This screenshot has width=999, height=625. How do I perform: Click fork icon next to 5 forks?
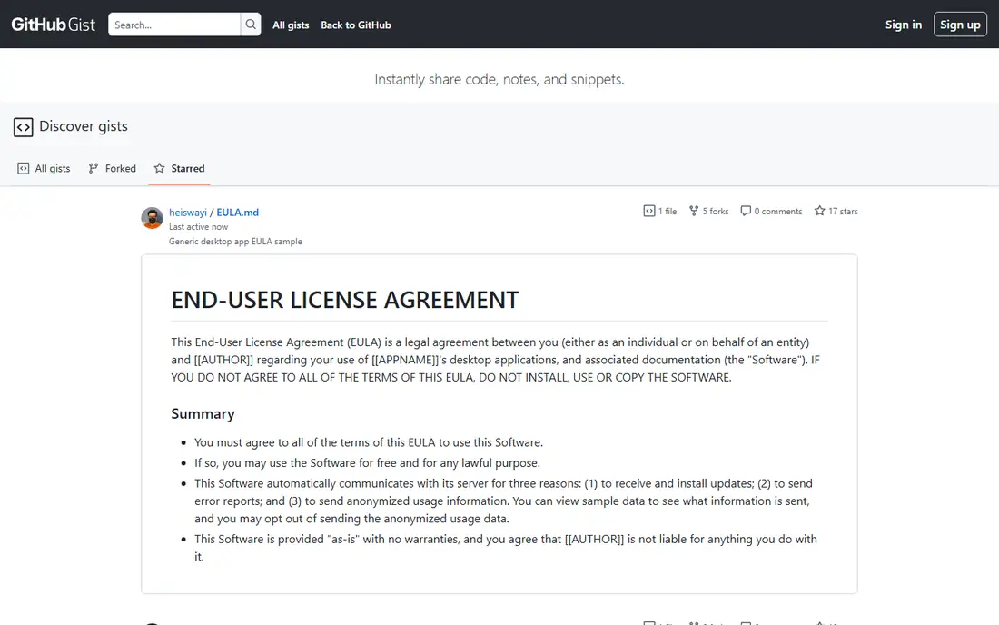694,211
